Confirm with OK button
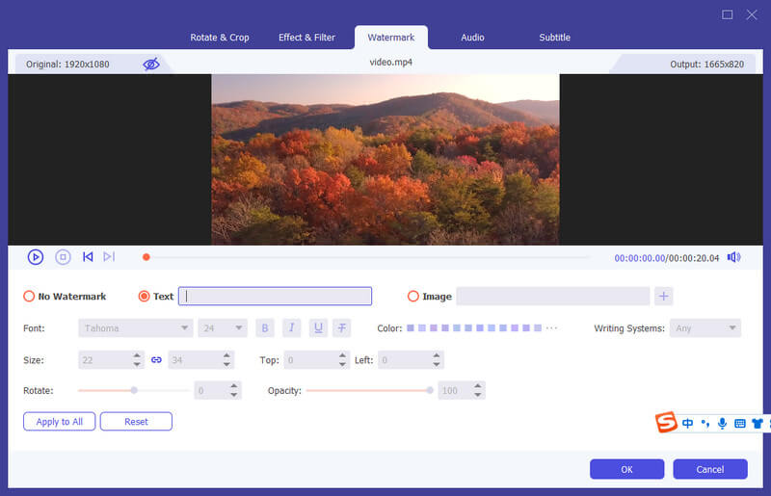 pos(627,469)
